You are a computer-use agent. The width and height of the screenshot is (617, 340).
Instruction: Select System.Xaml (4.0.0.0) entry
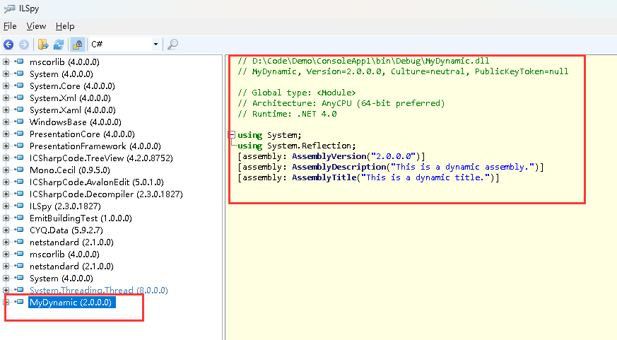point(72,110)
